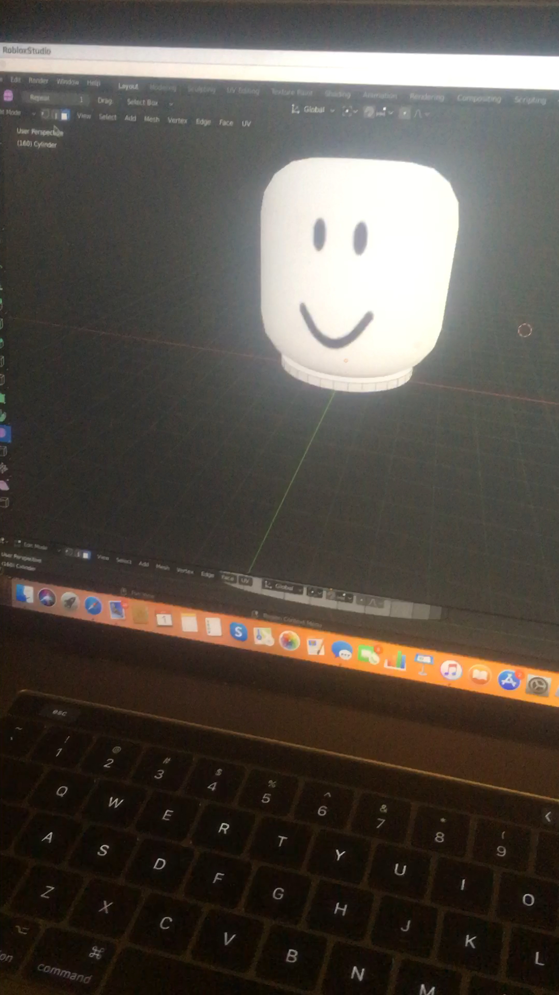Open Mesh menu in top viewport header
559x995 pixels.
152,119
